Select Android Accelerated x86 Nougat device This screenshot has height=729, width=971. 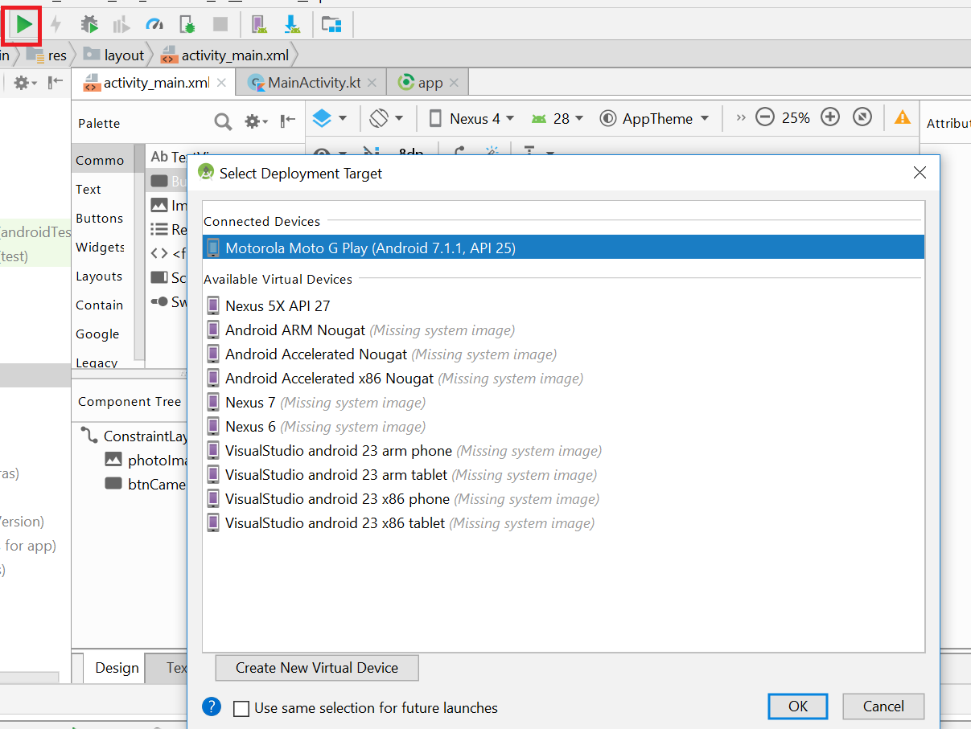(563, 378)
